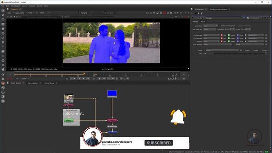272x153 pixels.
Task: Open the output layer dropdown
Action: (212, 41)
